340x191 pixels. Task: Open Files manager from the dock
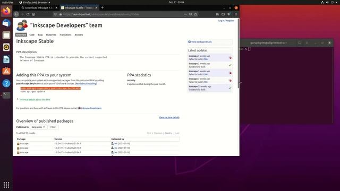[6, 35]
